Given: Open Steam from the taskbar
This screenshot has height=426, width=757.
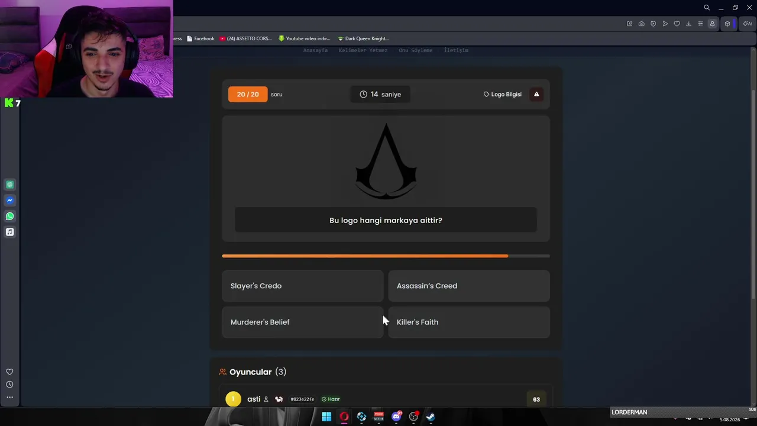Looking at the screenshot, I should click(431, 417).
